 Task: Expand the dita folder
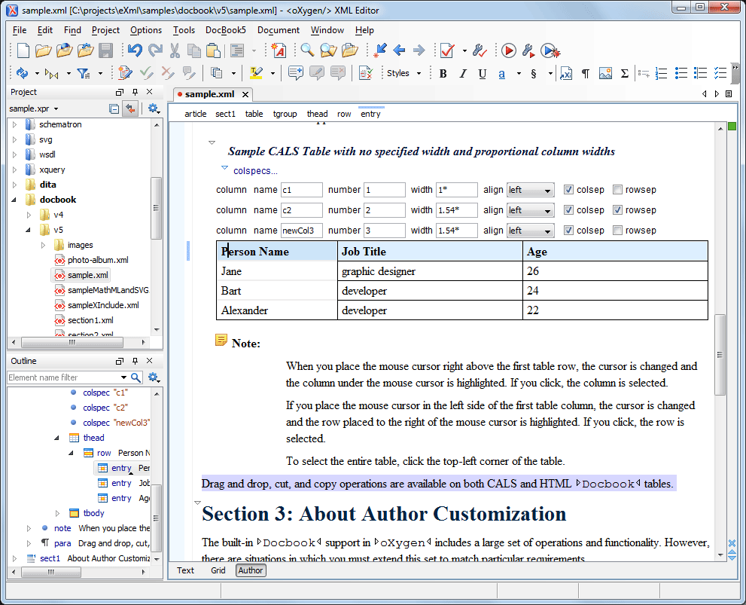point(14,185)
